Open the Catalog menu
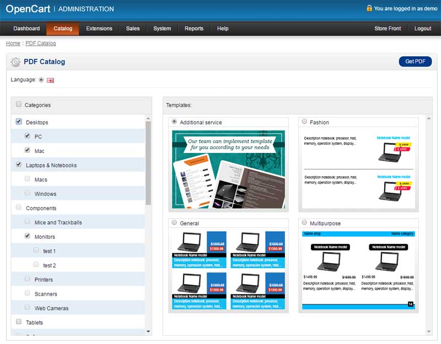 click(63, 29)
